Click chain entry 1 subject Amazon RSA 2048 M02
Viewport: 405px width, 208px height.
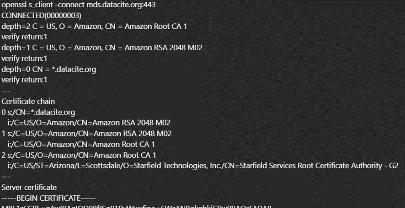pos(86,133)
